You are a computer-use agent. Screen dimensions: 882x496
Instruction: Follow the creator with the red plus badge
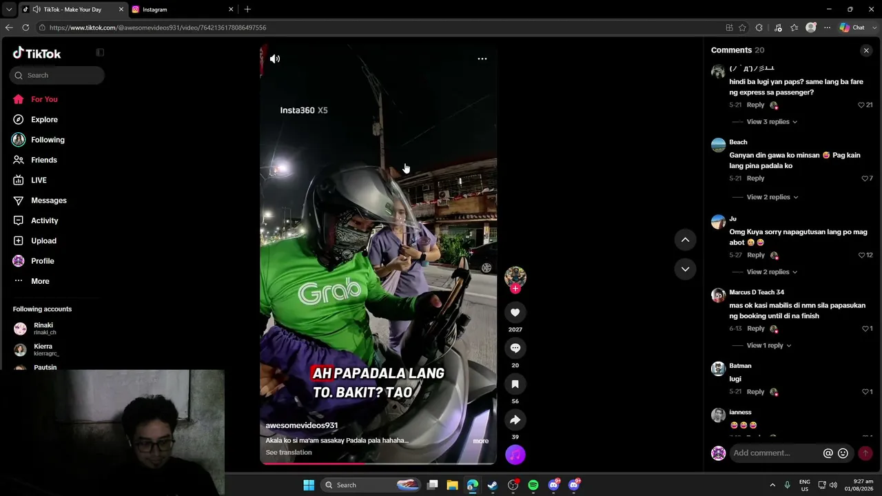[x=515, y=289]
